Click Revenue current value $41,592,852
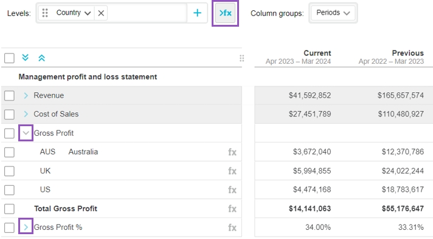This screenshot has height=239, width=433. (310, 96)
